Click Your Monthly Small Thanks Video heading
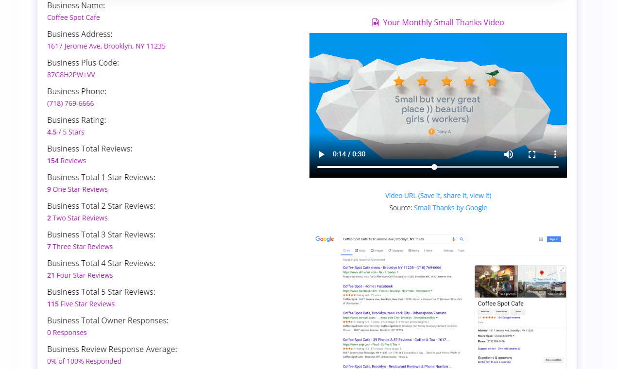Screen dimensions: 617x369 click(444, 22)
